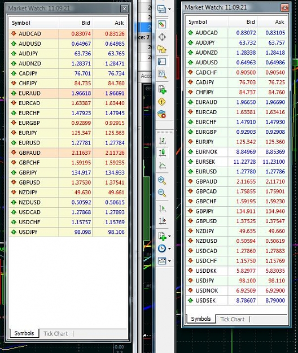Click USDCHF bid value 1.15757

(x=81, y=222)
